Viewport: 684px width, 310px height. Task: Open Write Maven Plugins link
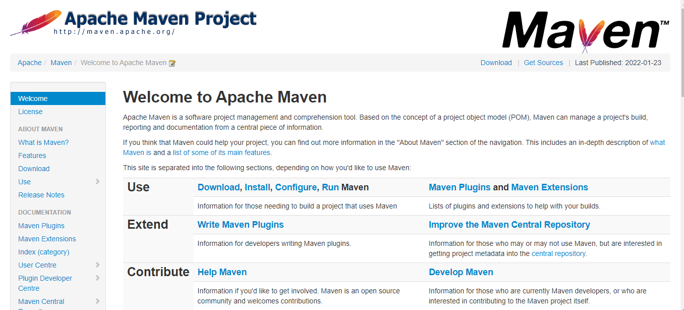pos(241,225)
